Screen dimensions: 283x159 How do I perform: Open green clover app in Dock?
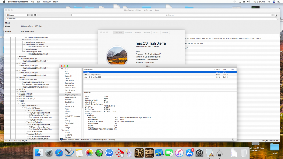click(99, 153)
